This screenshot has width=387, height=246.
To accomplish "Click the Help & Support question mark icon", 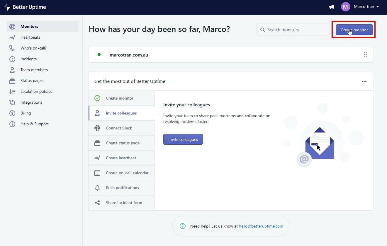I will [12, 124].
